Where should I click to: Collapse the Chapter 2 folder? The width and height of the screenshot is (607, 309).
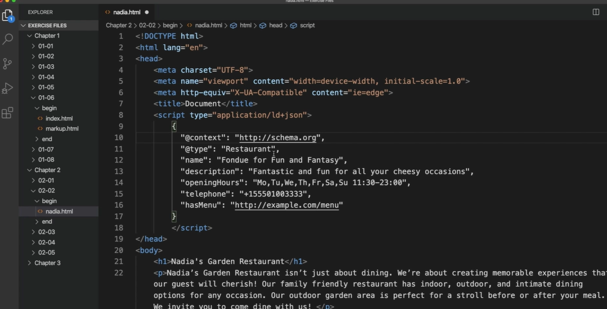(59, 170)
